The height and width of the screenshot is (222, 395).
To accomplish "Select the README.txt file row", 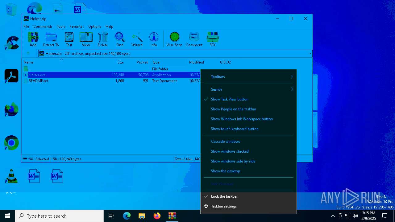I will (x=112, y=81).
